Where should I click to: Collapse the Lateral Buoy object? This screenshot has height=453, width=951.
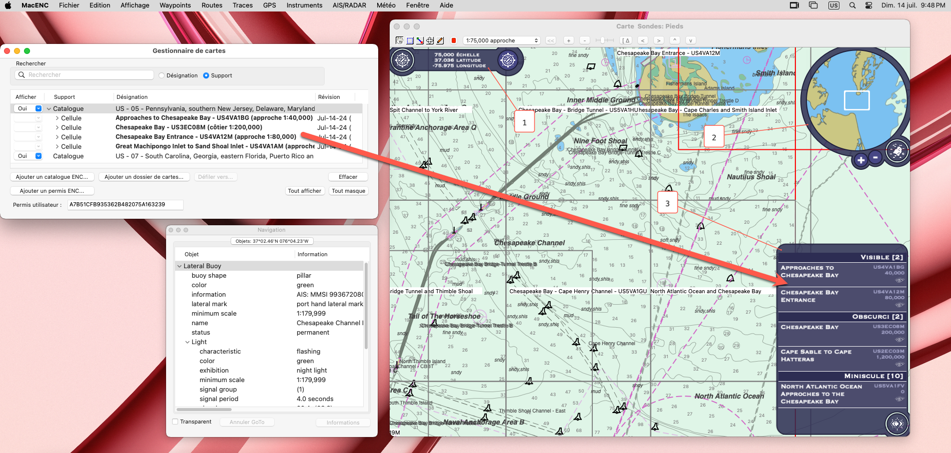click(179, 266)
